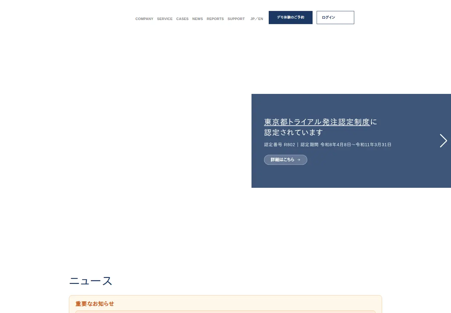The width and height of the screenshot is (451, 313).
Task: Click the デモ体験のご予約 button
Action: (x=291, y=18)
